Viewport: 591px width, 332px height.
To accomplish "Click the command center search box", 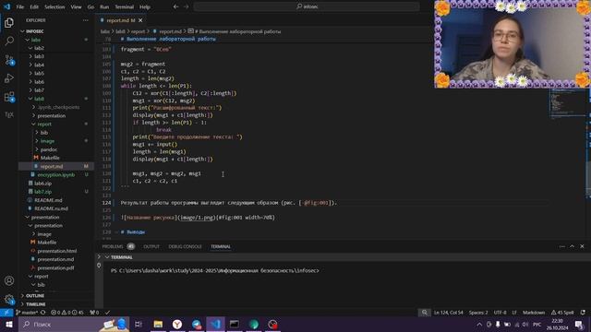I will 307,6.
